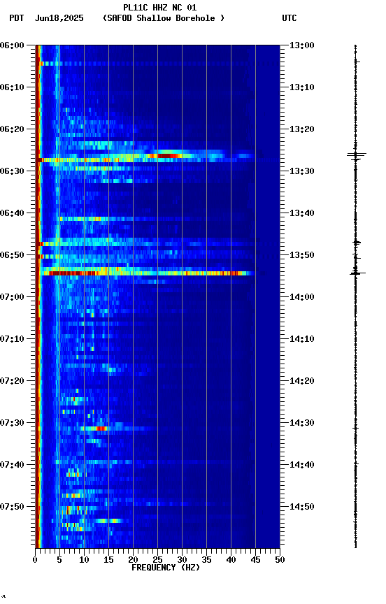Click the 30 Hz axis tick label

point(182,560)
